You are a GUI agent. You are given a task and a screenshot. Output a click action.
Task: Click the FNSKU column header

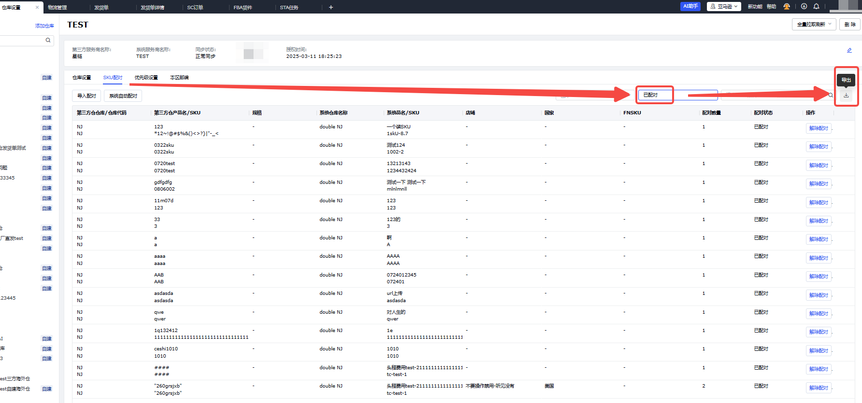632,113
